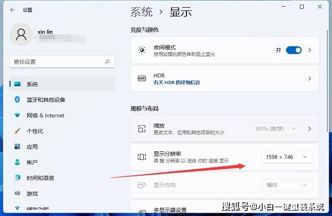Minimize the Settings window

[283, 7]
